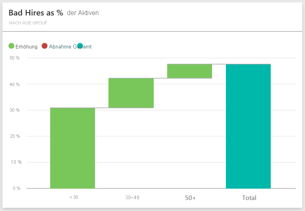Image resolution: width=305 pixels, height=211 pixels.
Task: Click the "< 30" x-axis label
Action: click(x=74, y=198)
